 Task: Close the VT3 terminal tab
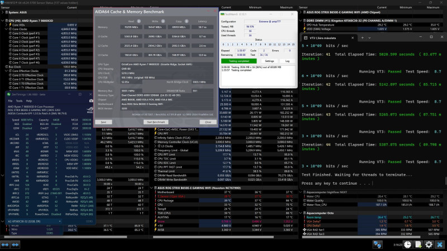pyautogui.click(x=353, y=37)
